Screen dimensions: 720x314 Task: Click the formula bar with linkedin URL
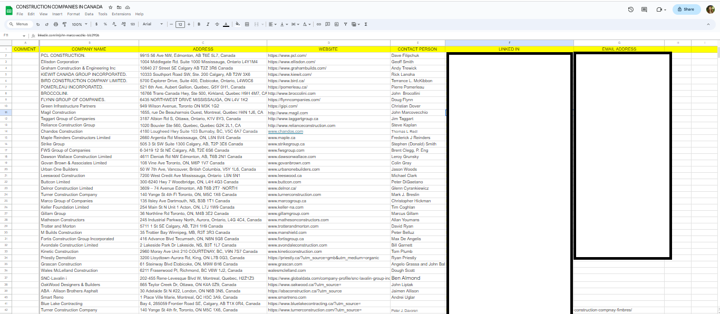(376, 35)
